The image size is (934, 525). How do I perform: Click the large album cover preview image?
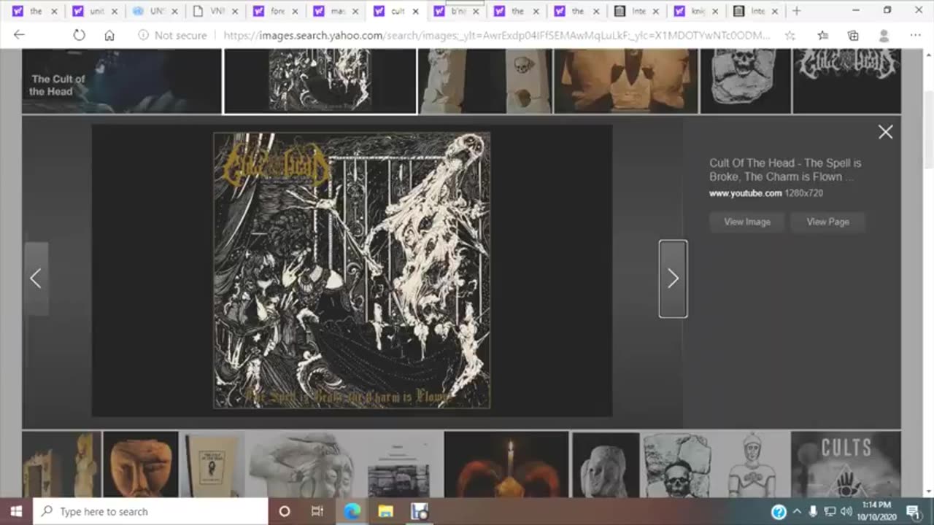(352, 271)
